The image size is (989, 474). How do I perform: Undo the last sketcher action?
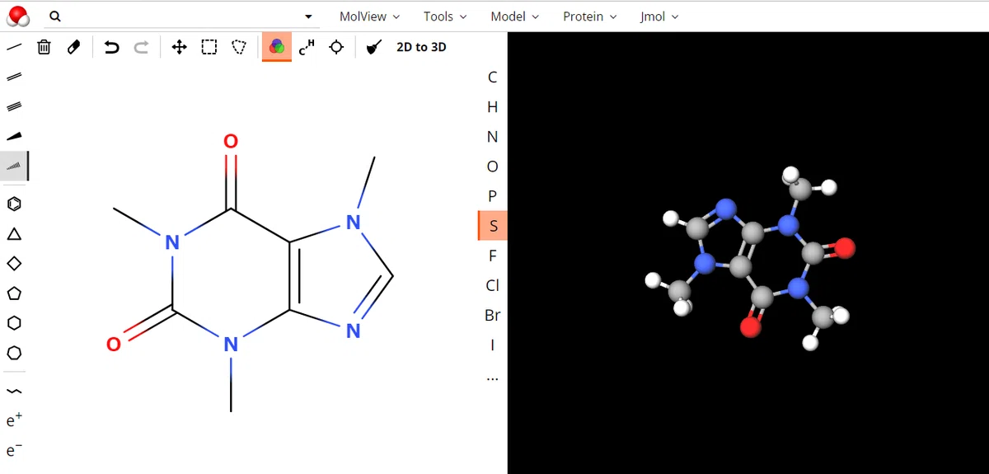[x=112, y=47]
